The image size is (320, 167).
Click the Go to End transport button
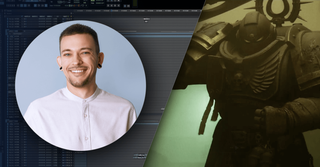tap(118, 5)
